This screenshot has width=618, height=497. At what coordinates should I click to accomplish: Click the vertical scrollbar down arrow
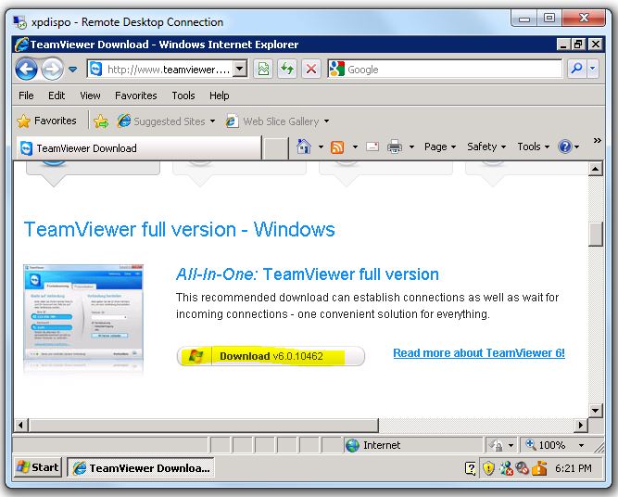(596, 410)
